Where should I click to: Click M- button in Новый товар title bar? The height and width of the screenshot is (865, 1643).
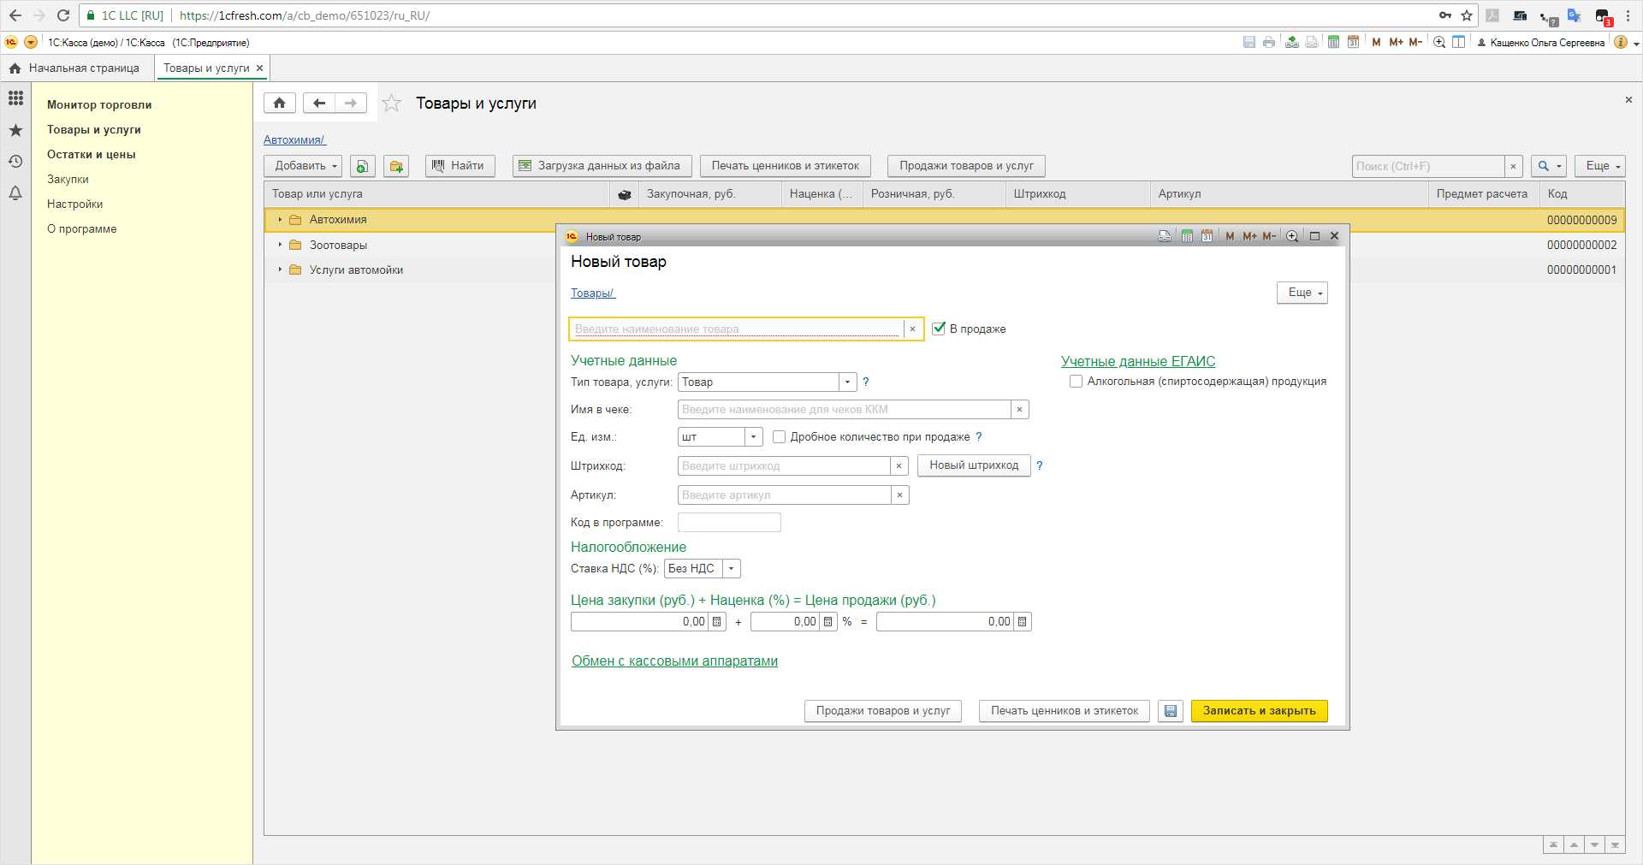(x=1270, y=236)
